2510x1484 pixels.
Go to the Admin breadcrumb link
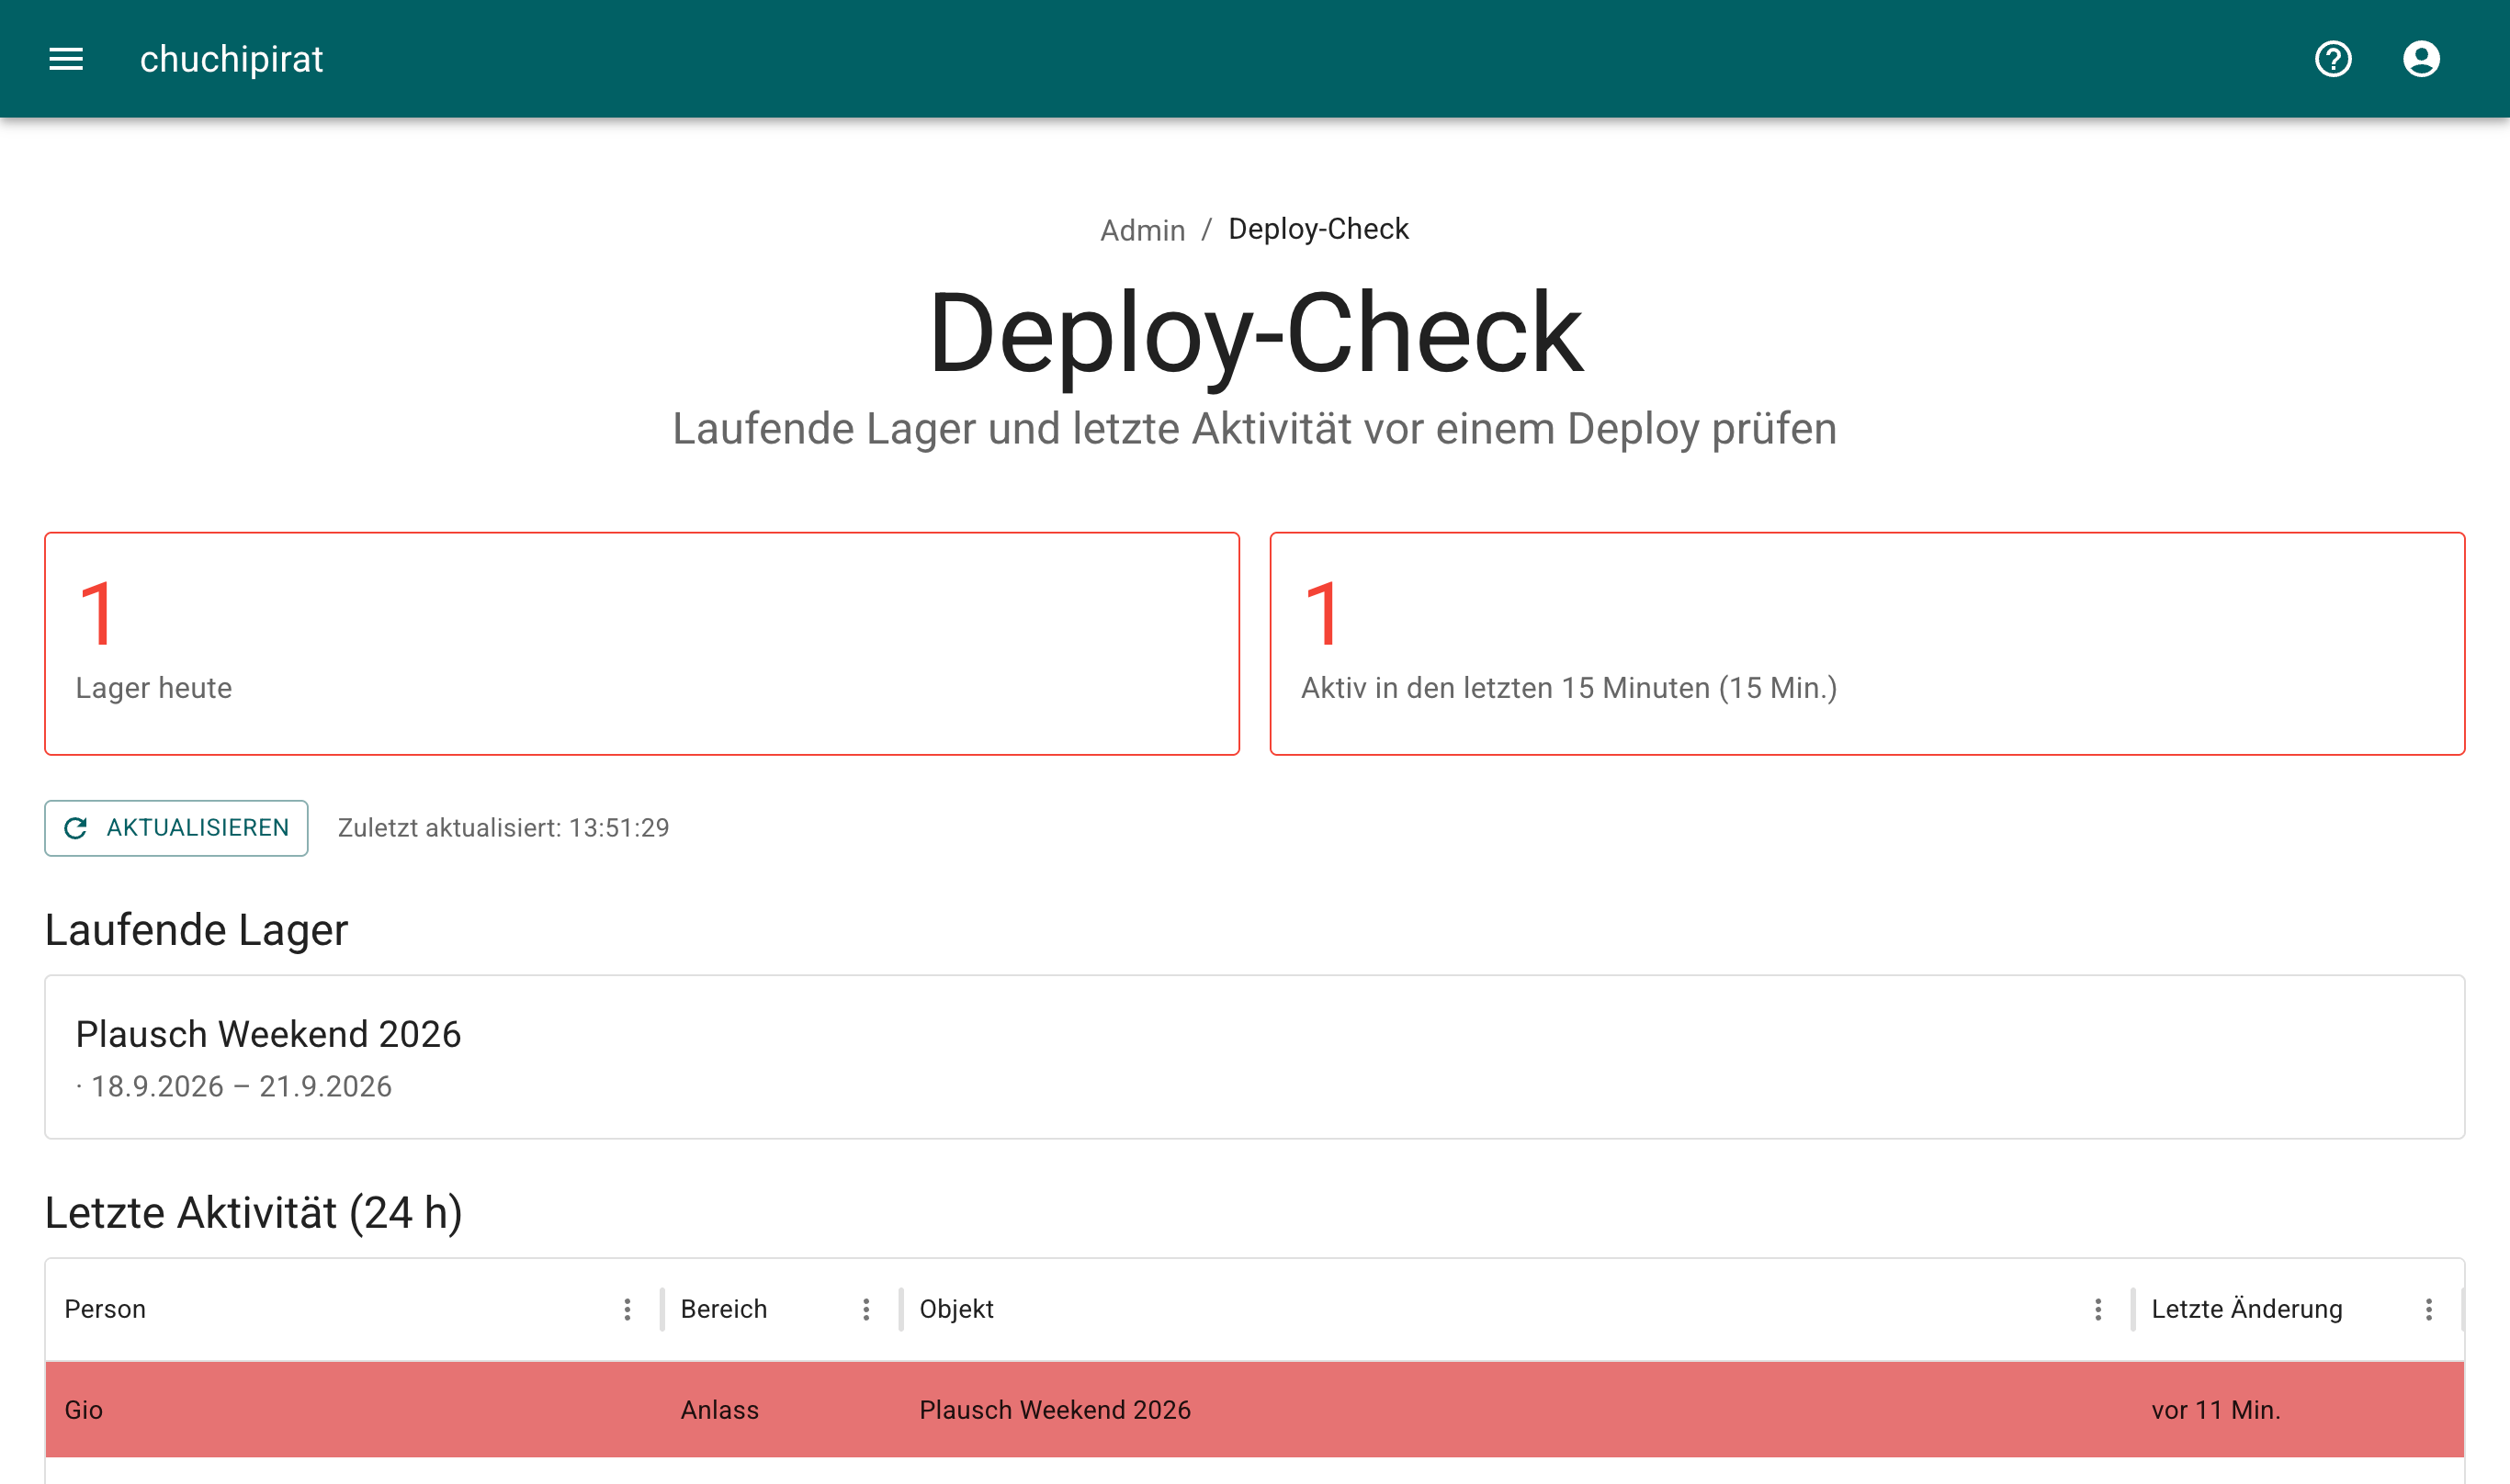pyautogui.click(x=1143, y=230)
